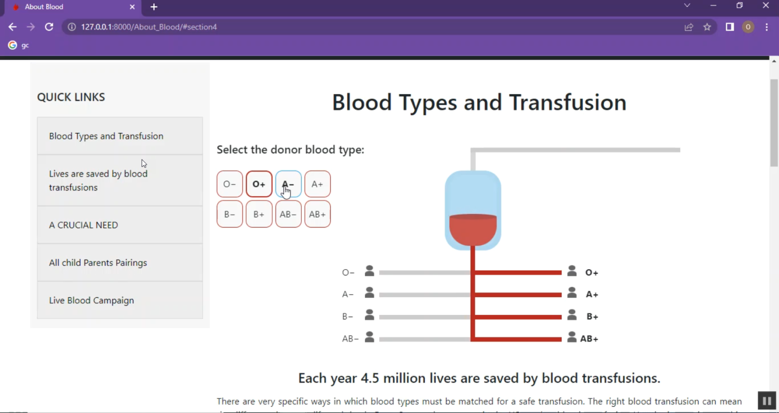
Task: Select A− donor blood type
Action: click(288, 184)
